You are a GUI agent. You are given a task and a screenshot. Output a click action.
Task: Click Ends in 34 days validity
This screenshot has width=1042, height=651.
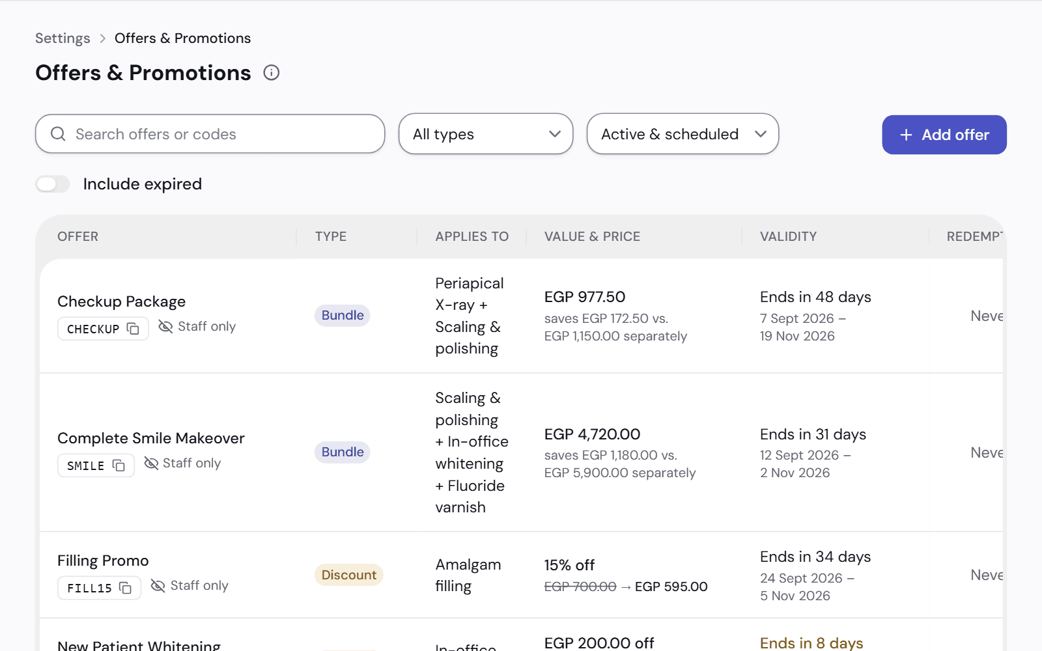815,557
